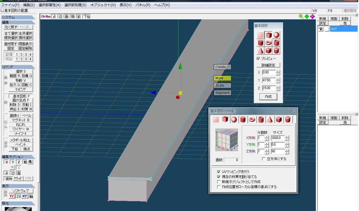Open the パネル(P) menu
Screen dimensions: 359x211
(143, 5)
